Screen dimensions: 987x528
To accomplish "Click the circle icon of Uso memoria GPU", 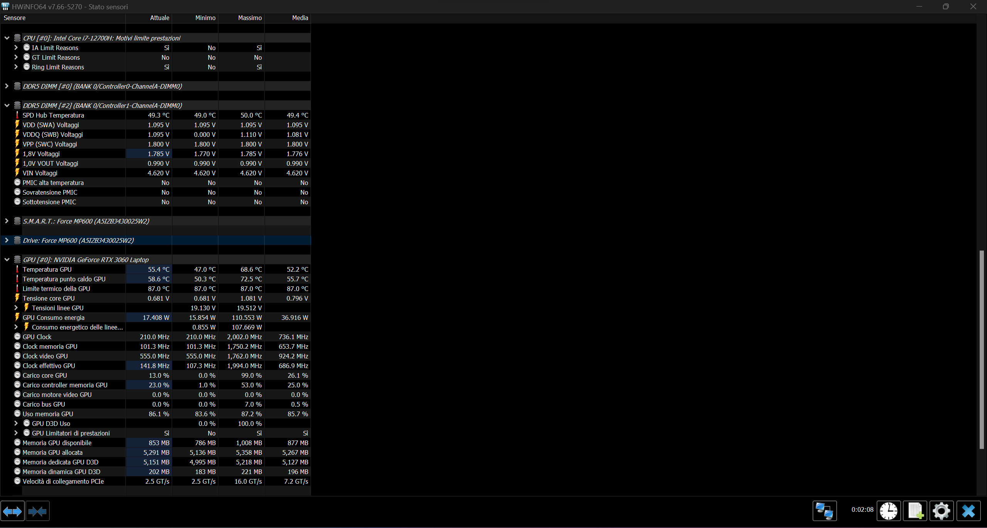I will tap(17, 414).
